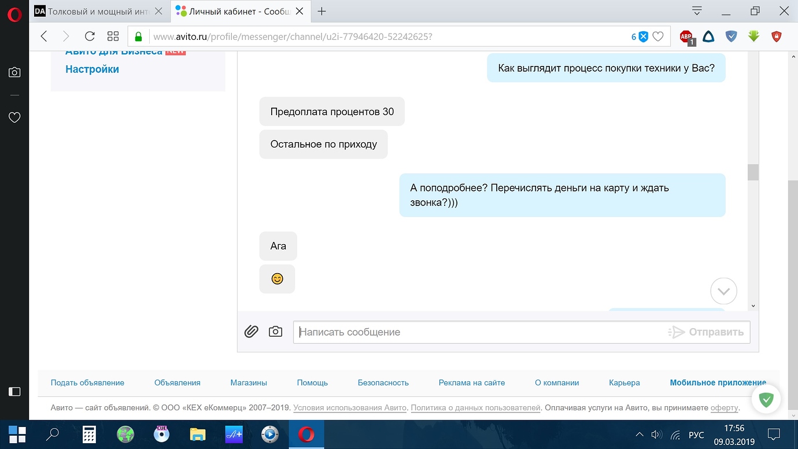Toggle the ad blocker shield in address bar
The image size is (798, 449).
tap(643, 36)
